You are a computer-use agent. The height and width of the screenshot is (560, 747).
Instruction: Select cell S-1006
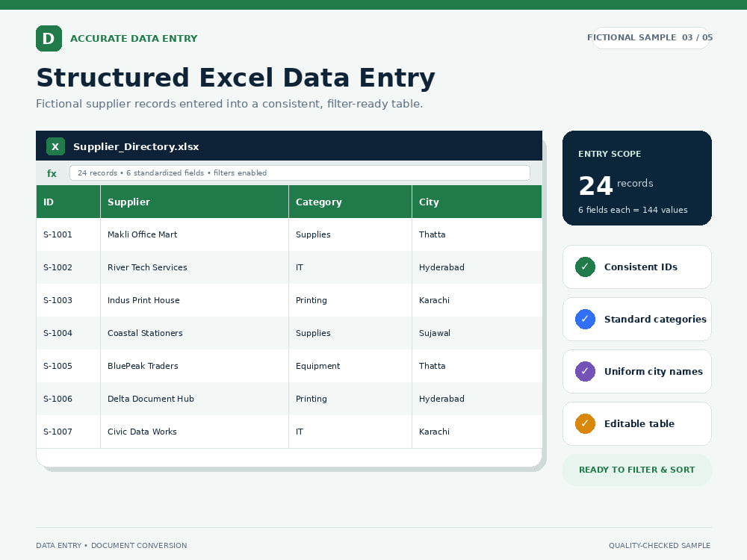click(x=68, y=399)
